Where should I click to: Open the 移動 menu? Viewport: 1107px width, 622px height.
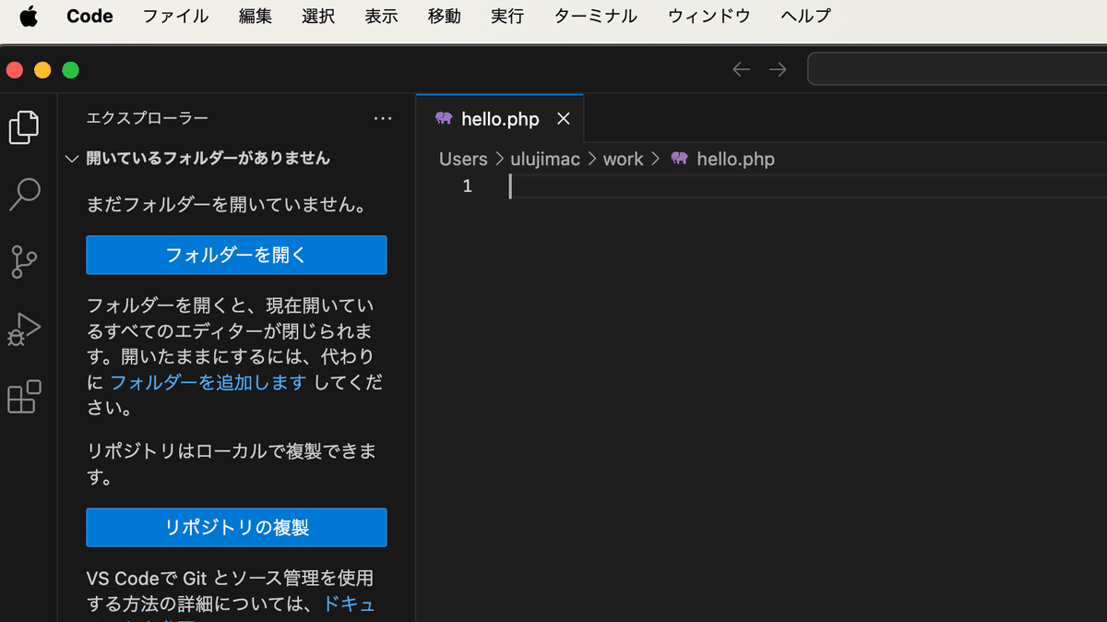444,16
